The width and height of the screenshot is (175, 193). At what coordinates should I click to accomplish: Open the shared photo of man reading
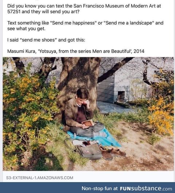(x=88, y=114)
